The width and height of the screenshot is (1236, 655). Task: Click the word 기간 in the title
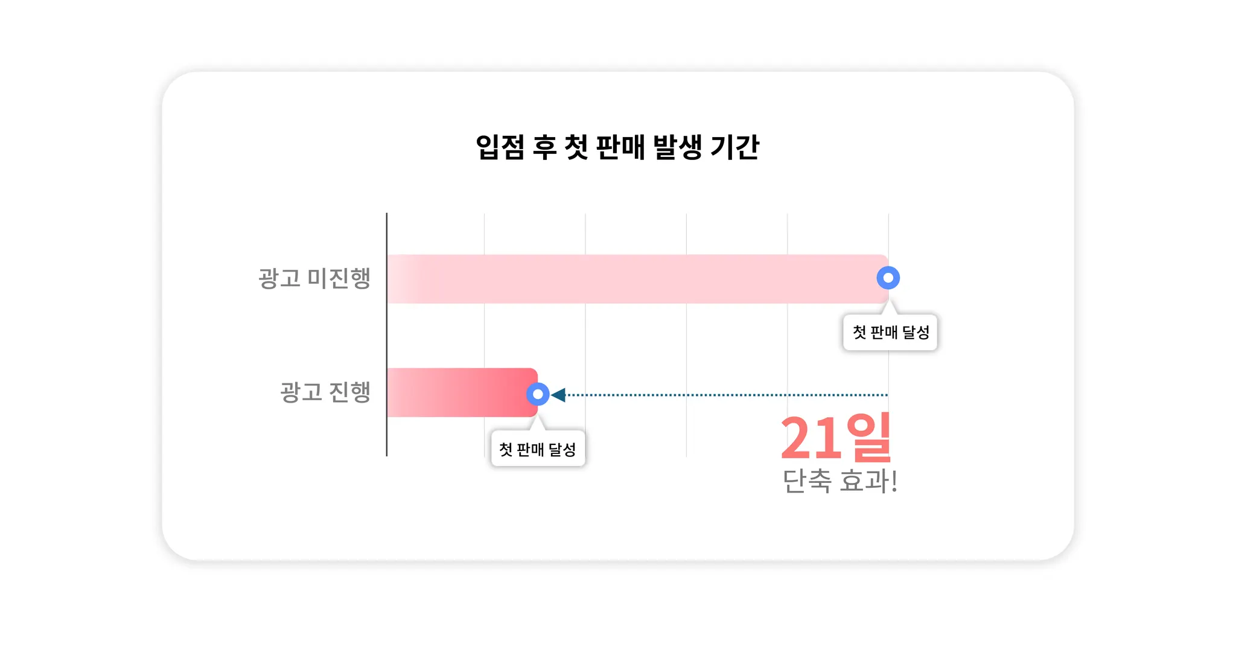[x=734, y=147]
